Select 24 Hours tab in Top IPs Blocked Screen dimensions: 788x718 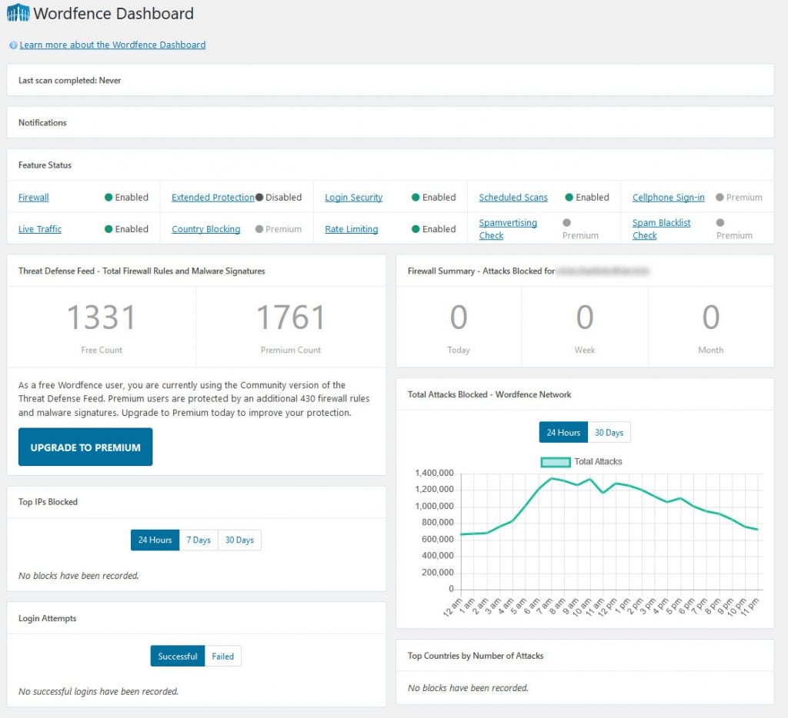coord(155,540)
